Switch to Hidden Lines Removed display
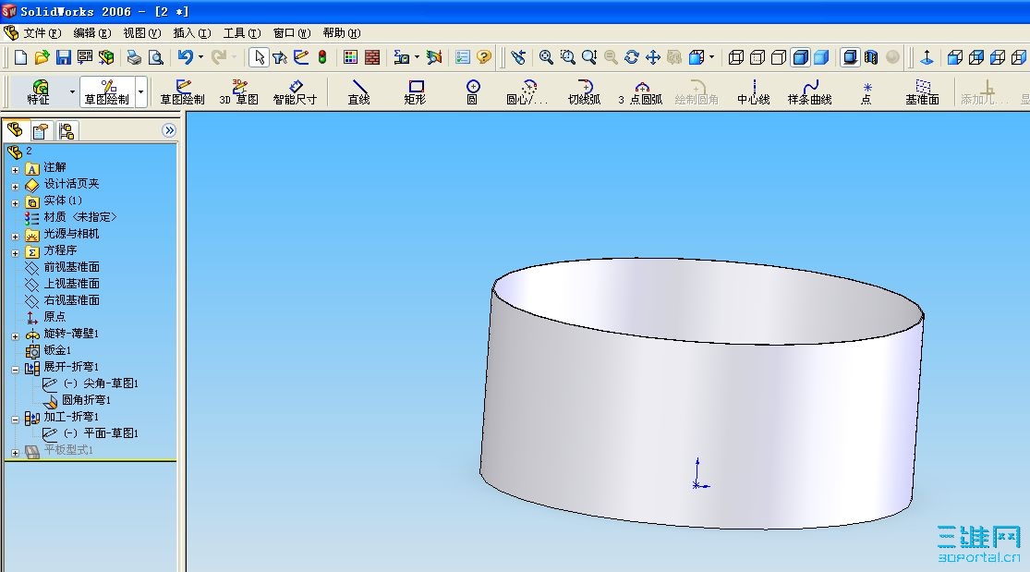The height and width of the screenshot is (572, 1030). coord(779,58)
